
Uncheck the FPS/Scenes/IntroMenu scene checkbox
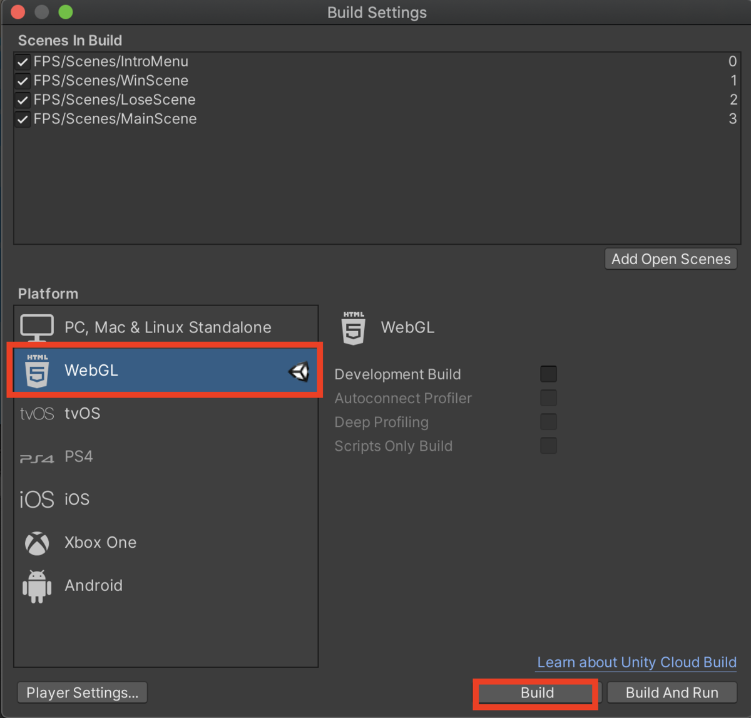click(23, 62)
